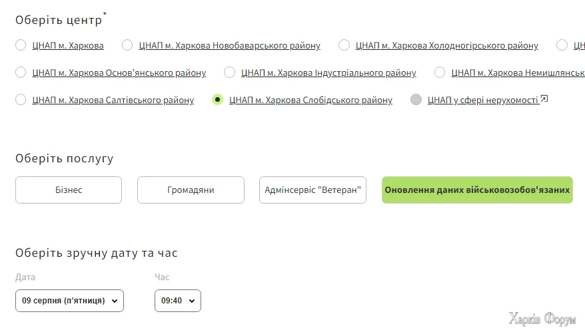
Task: Click Оновлення даних військовозобов'язаних button
Action: click(477, 190)
